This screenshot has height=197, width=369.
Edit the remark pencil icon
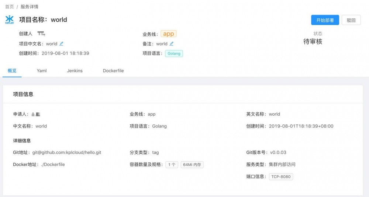pos(172,44)
